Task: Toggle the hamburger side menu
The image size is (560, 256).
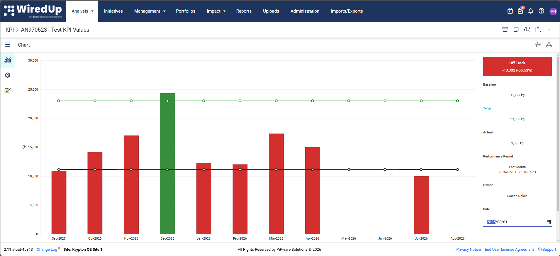Action: pos(8,45)
